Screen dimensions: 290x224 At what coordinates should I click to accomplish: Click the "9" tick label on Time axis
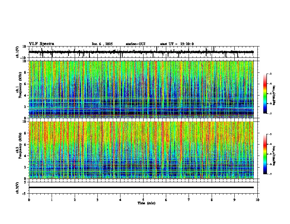click(234, 200)
